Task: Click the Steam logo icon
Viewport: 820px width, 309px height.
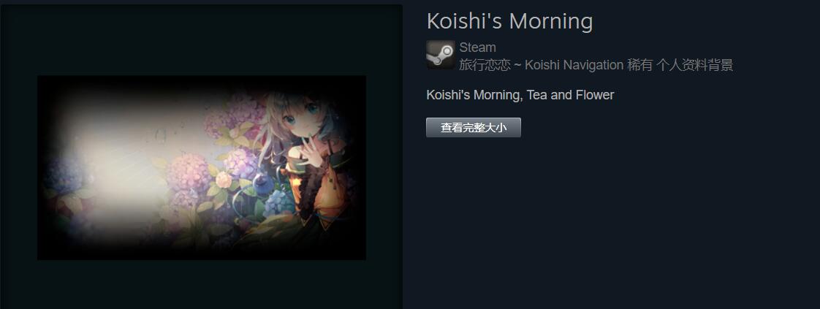Action: [x=441, y=54]
